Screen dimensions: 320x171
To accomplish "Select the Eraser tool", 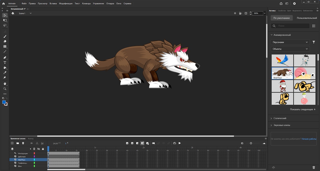I will click(5, 42).
